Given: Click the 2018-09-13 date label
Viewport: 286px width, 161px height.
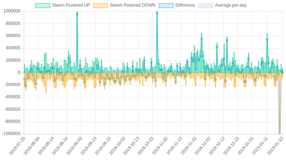Looking at the screenshot, I should [88, 146].
